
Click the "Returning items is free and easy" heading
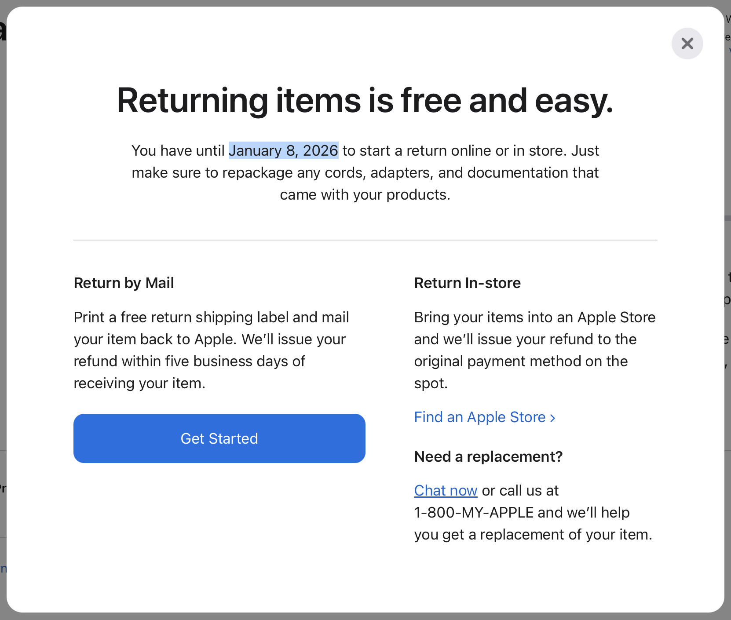click(365, 101)
